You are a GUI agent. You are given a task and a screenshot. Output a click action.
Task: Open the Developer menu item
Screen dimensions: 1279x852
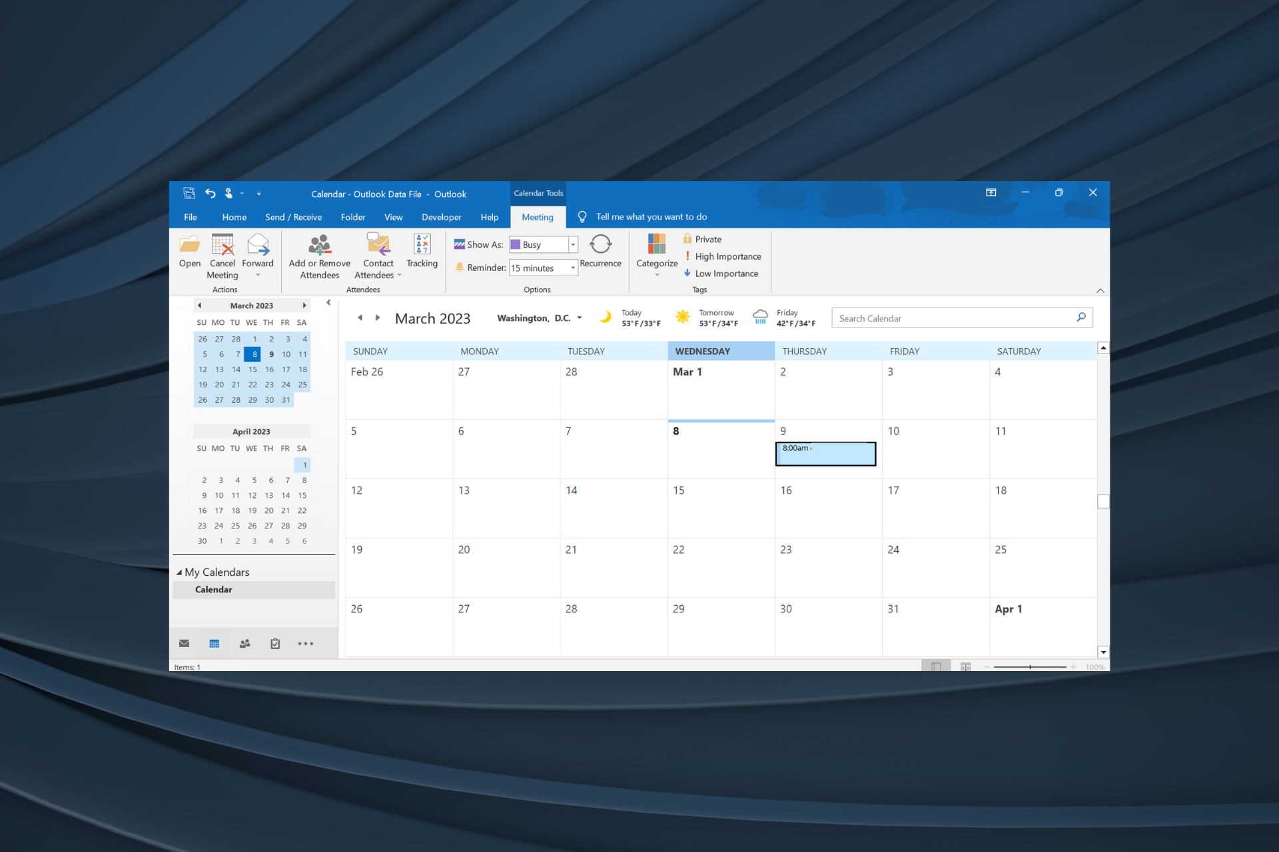point(440,216)
